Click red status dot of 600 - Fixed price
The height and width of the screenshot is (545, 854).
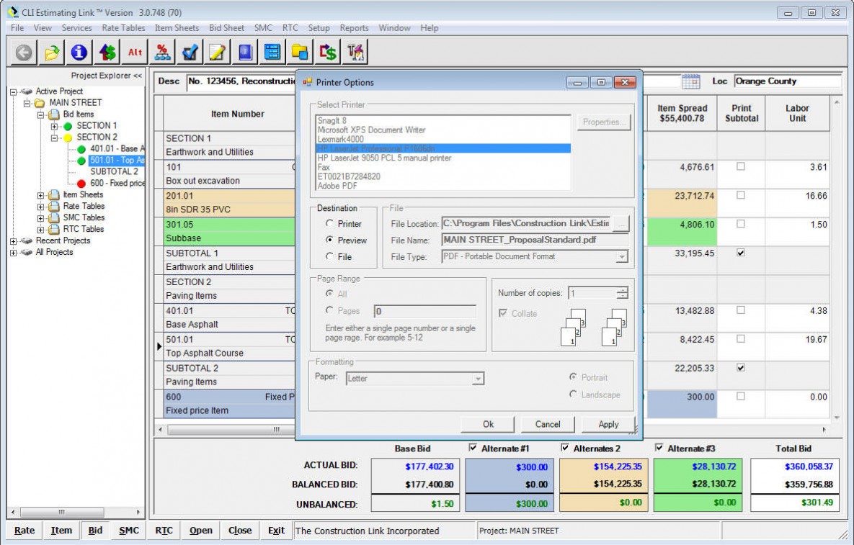(81, 184)
